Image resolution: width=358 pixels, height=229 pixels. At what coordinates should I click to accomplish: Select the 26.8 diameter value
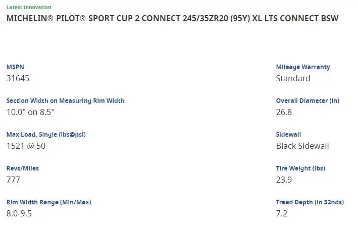284,112
